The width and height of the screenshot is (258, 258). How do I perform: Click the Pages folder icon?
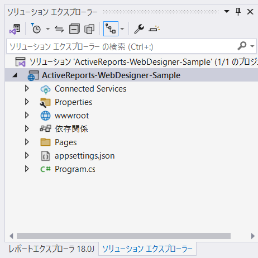click(45, 142)
